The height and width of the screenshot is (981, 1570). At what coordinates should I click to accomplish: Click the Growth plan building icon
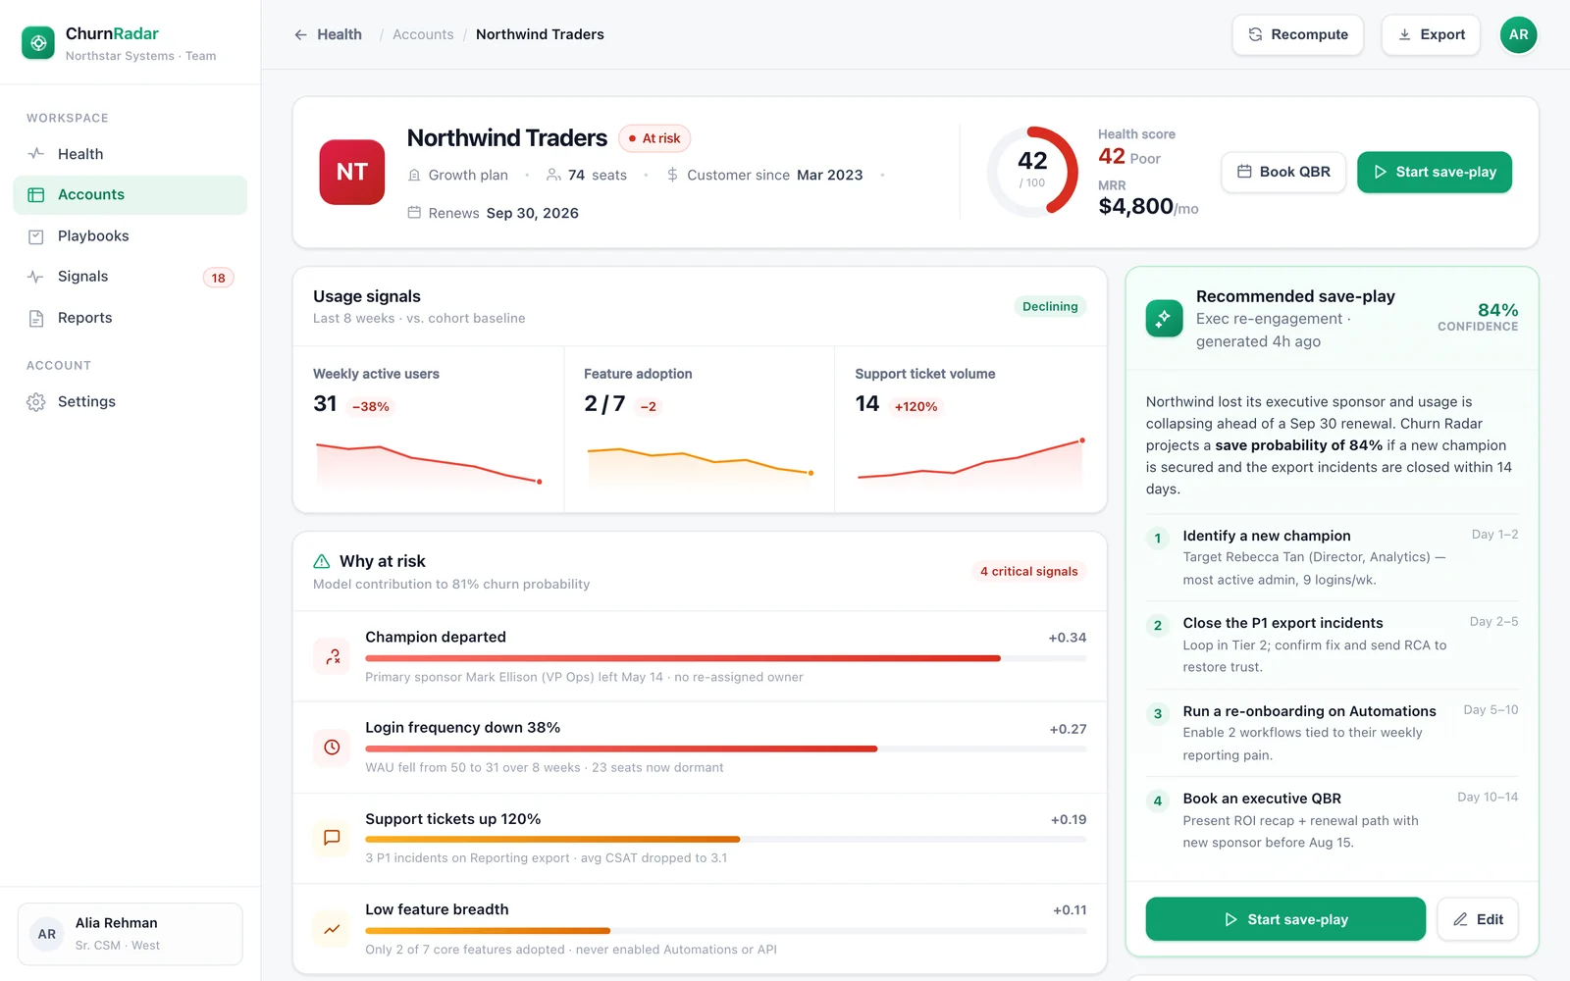pos(414,175)
